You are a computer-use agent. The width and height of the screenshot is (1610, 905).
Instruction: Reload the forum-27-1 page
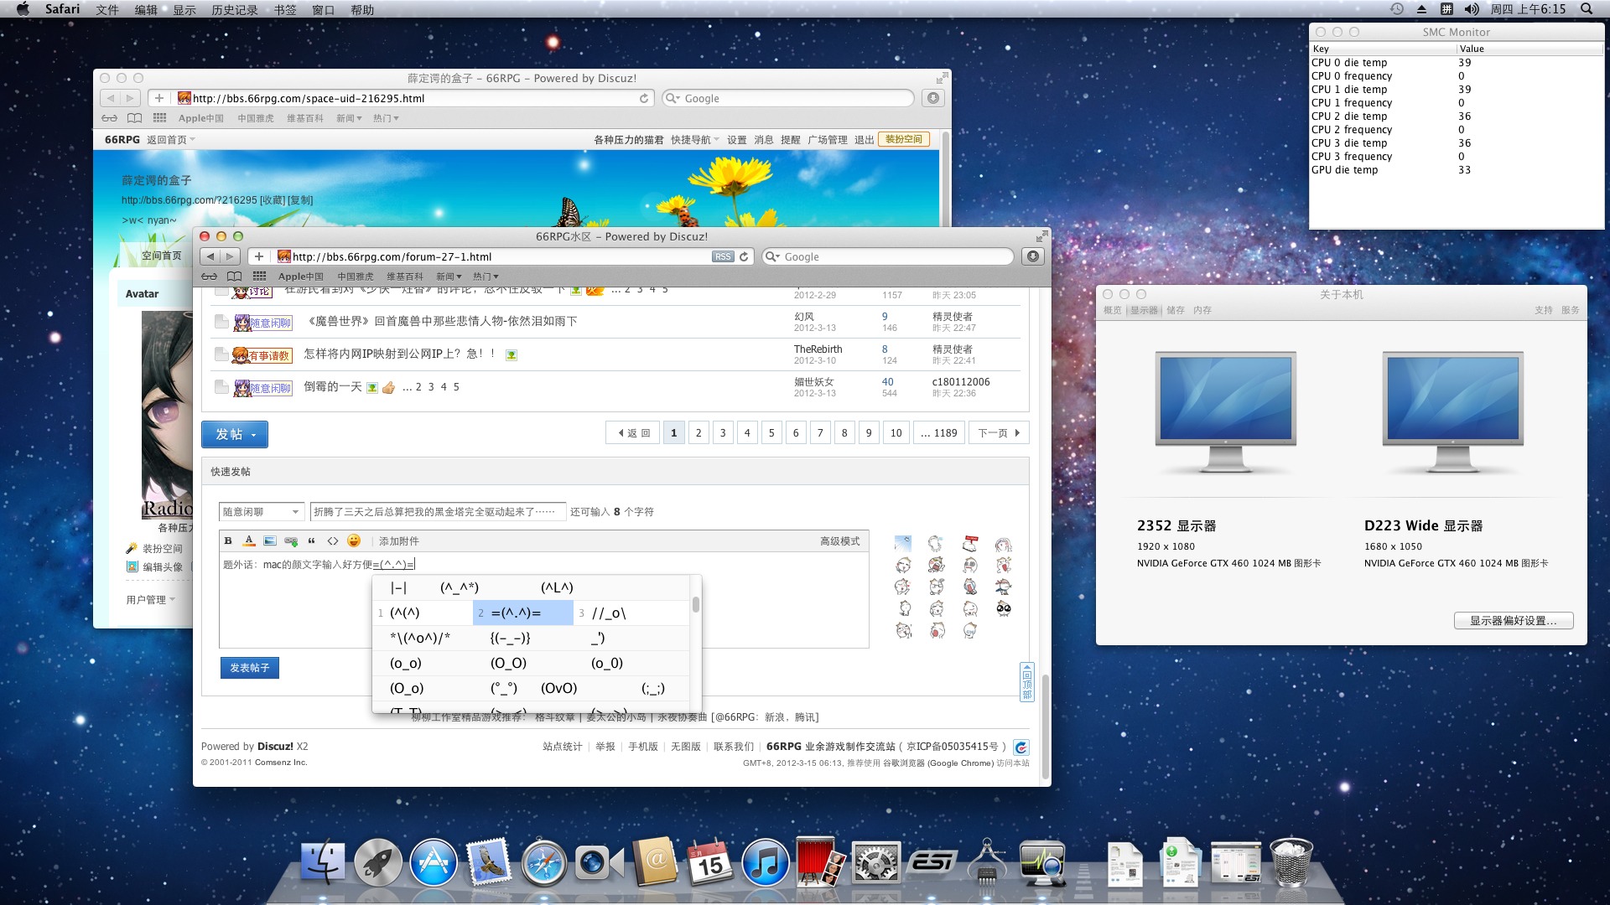pyautogui.click(x=744, y=256)
